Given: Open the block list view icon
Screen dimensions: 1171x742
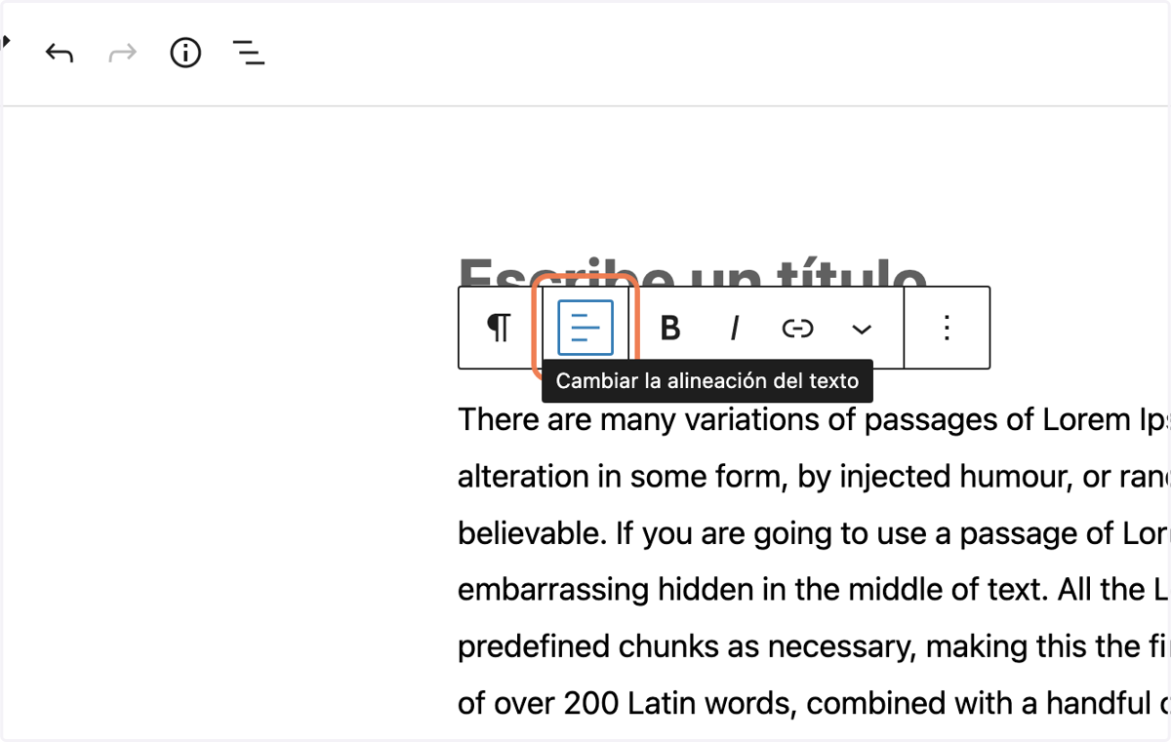Looking at the screenshot, I should click(249, 54).
